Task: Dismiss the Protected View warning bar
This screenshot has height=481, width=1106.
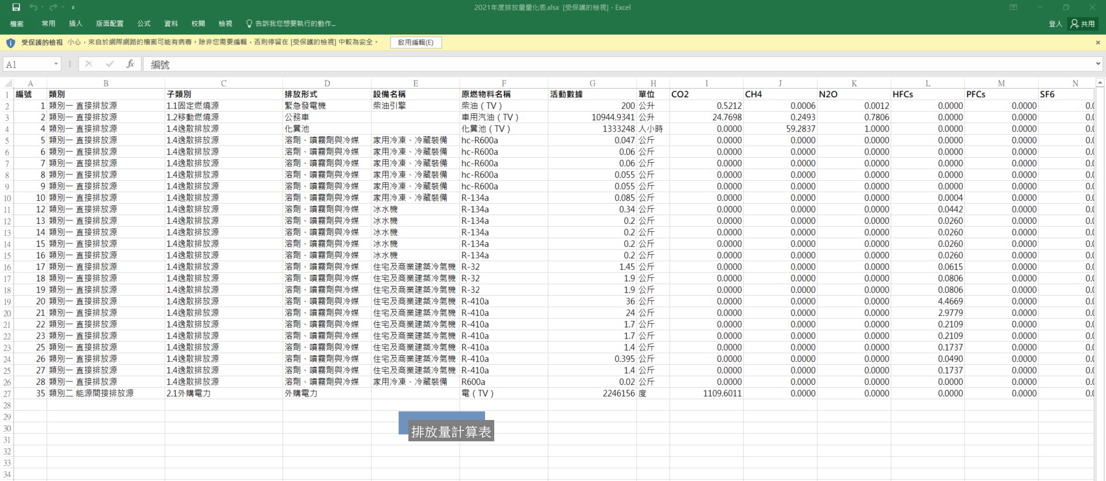Action: [x=1097, y=43]
